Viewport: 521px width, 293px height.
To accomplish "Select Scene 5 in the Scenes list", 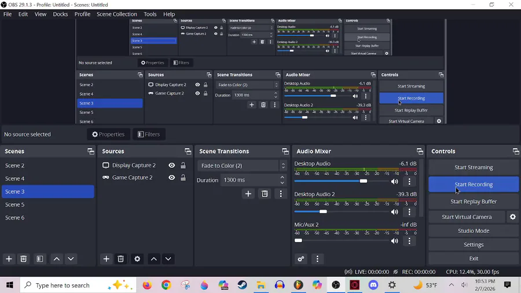I will (48, 204).
